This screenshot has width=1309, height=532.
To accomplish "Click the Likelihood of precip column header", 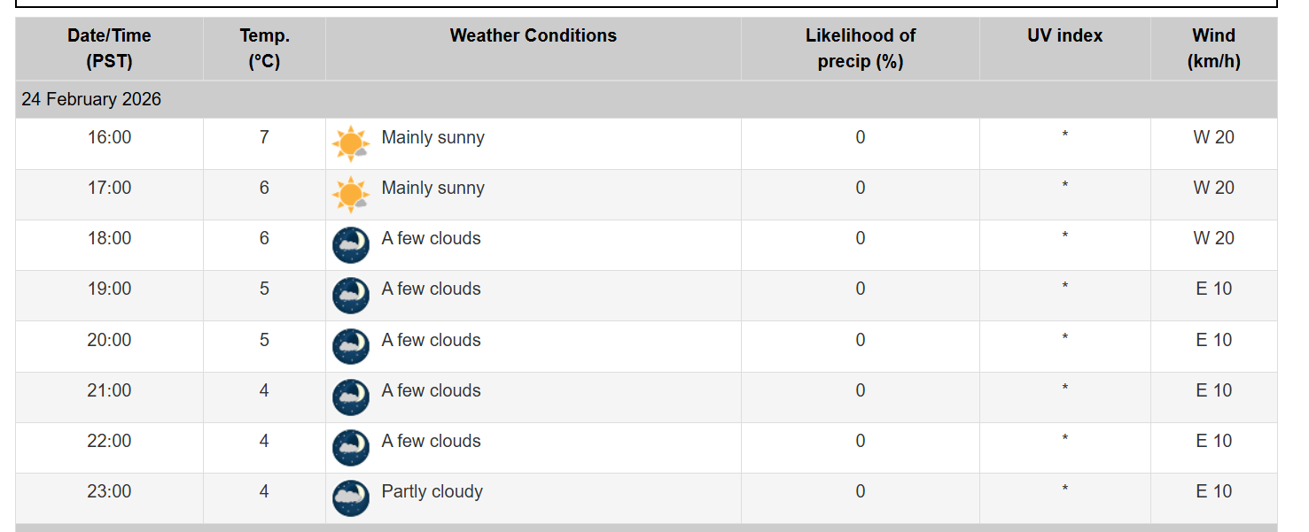I will [860, 49].
